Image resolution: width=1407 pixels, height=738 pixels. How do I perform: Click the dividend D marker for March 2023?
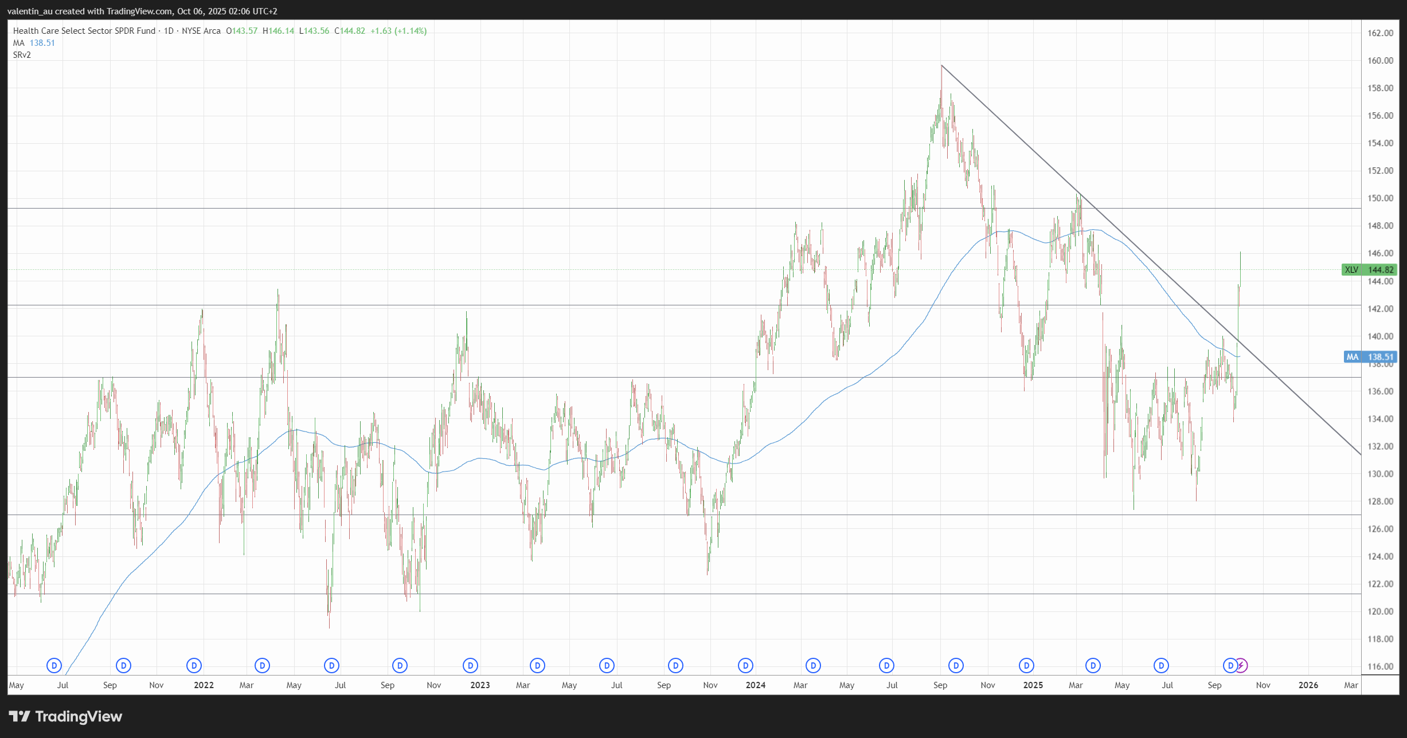[537, 665]
